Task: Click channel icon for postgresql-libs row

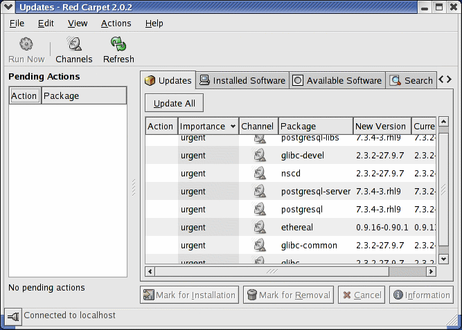Action: tap(260, 139)
